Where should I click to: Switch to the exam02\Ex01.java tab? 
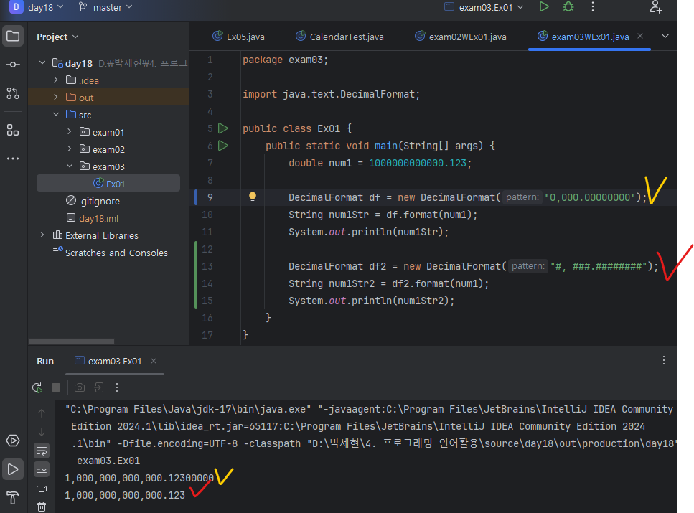click(x=460, y=37)
